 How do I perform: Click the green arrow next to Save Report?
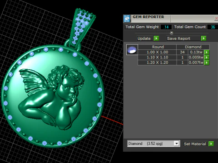pos(204,38)
